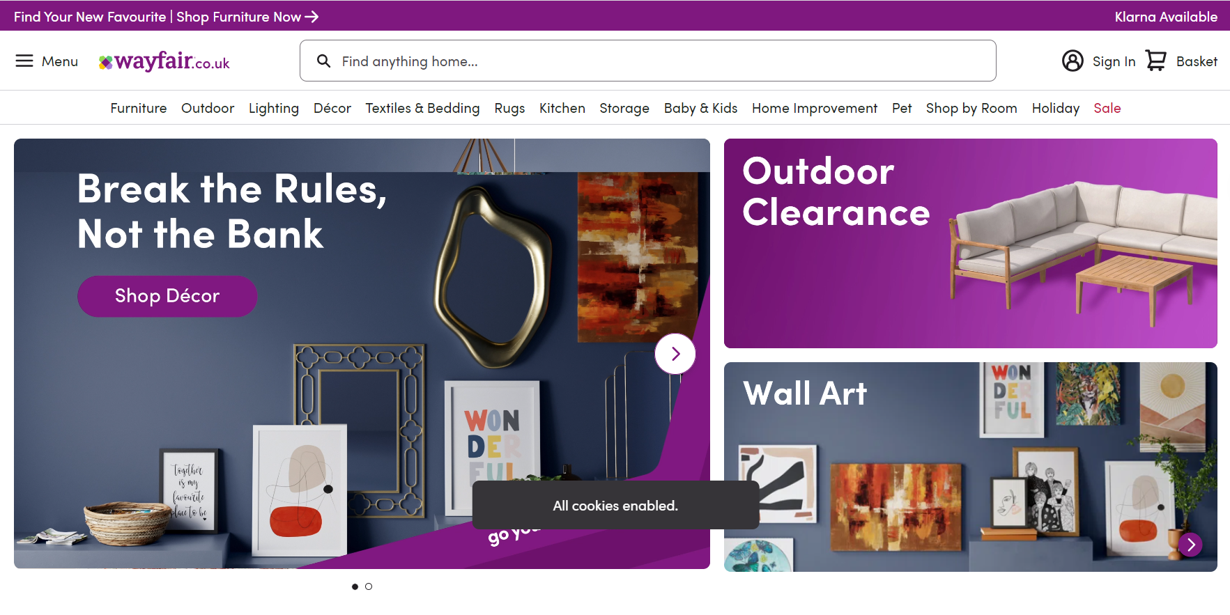Expand the Textiles & Bedding category
The width and height of the screenshot is (1230, 615).
[x=422, y=108]
